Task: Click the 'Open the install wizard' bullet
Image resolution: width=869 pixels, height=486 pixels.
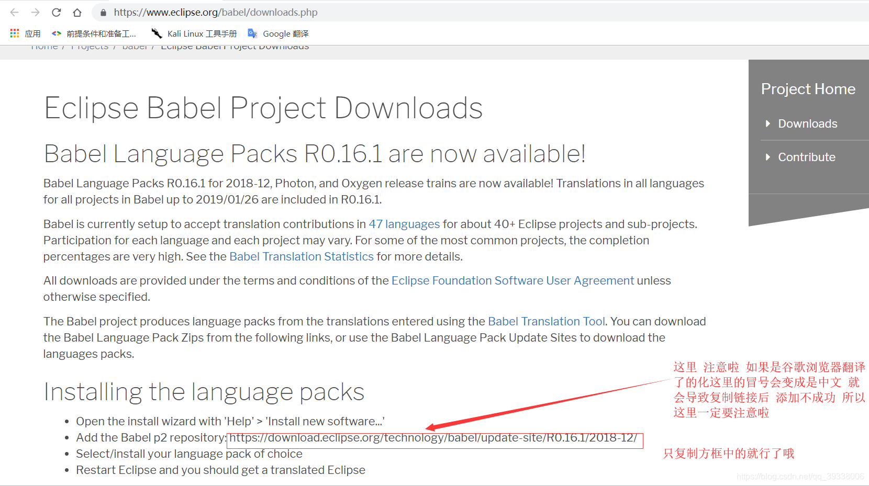Action: click(x=230, y=421)
